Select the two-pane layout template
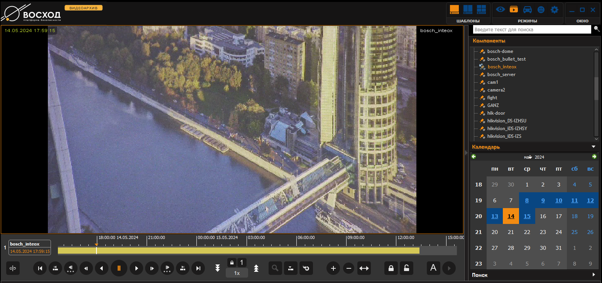The height and width of the screenshot is (283, 602). click(468, 10)
